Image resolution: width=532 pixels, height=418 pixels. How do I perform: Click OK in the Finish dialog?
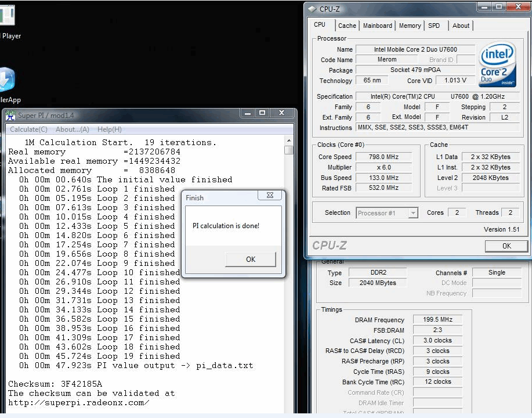click(x=251, y=260)
